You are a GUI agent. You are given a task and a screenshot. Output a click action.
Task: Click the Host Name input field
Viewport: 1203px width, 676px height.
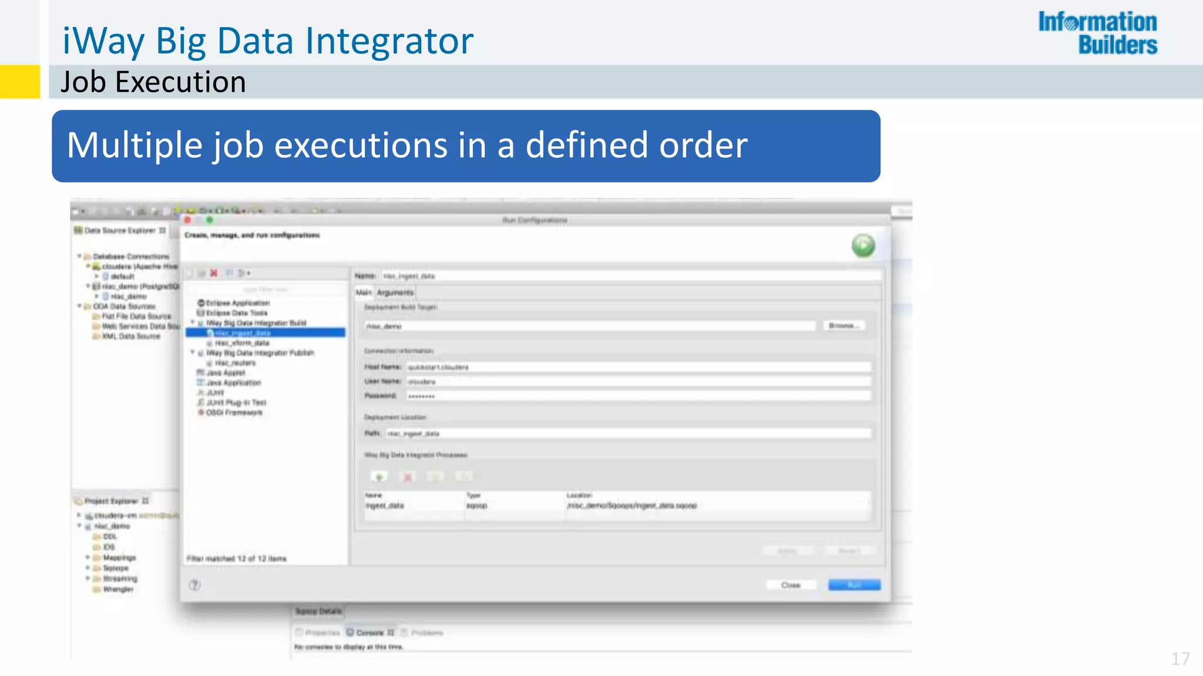tap(638, 367)
